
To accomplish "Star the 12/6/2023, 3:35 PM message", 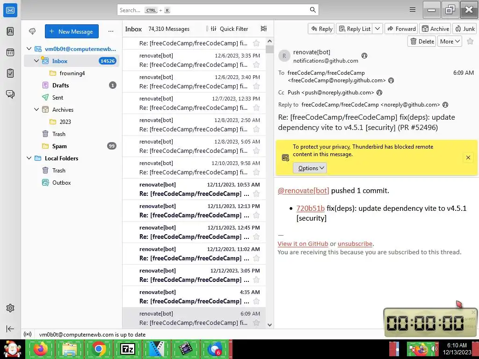I will click(256, 65).
